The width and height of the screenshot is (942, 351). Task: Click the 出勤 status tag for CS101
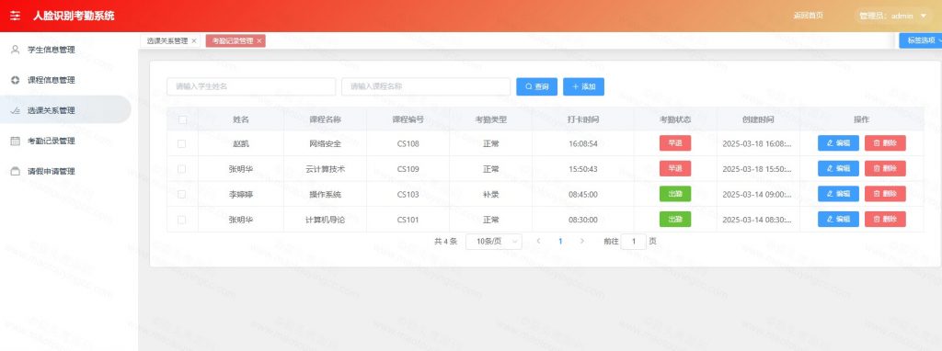click(x=675, y=219)
